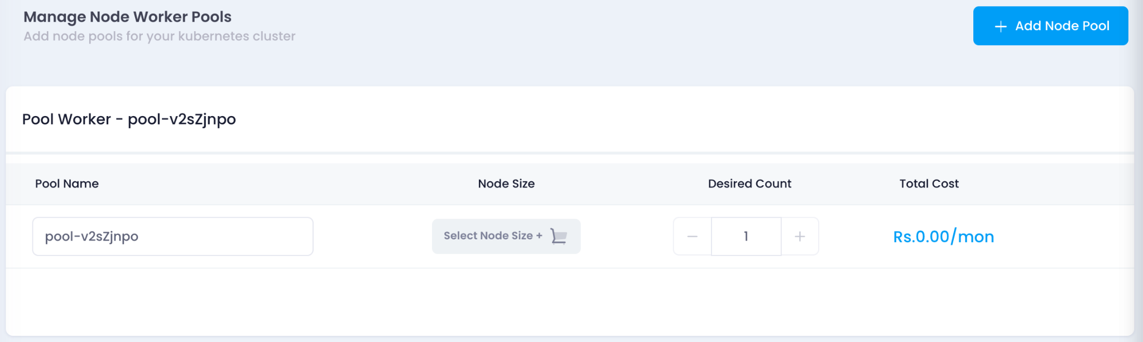Select the Total Cost column header
The image size is (1143, 342).
pyautogui.click(x=929, y=184)
